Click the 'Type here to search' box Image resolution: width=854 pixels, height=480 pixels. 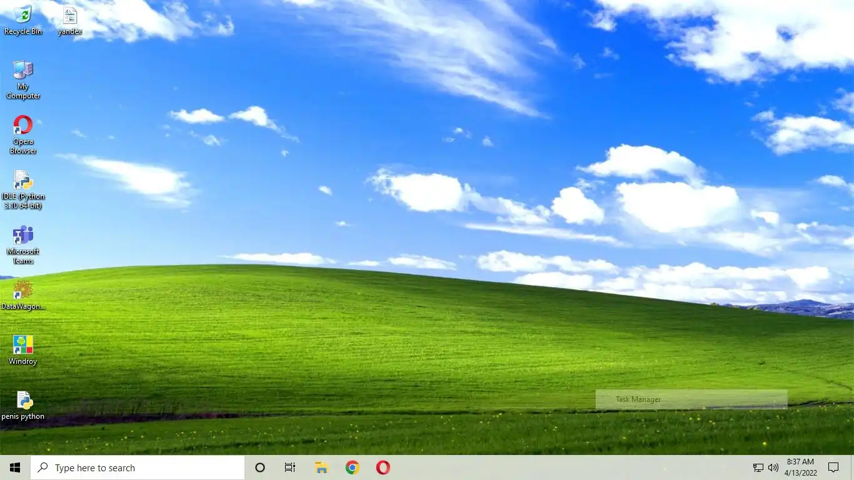[138, 467]
